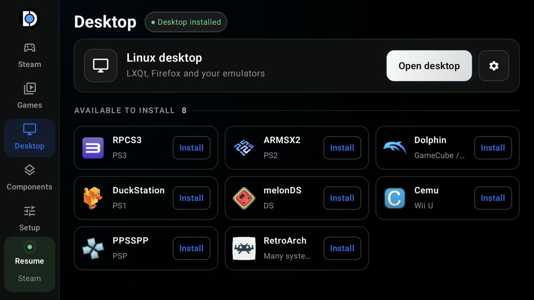Click the Open desktop button
The image size is (534, 300).
pos(429,66)
